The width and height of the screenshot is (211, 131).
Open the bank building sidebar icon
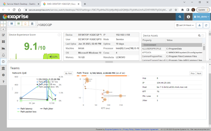3,68
